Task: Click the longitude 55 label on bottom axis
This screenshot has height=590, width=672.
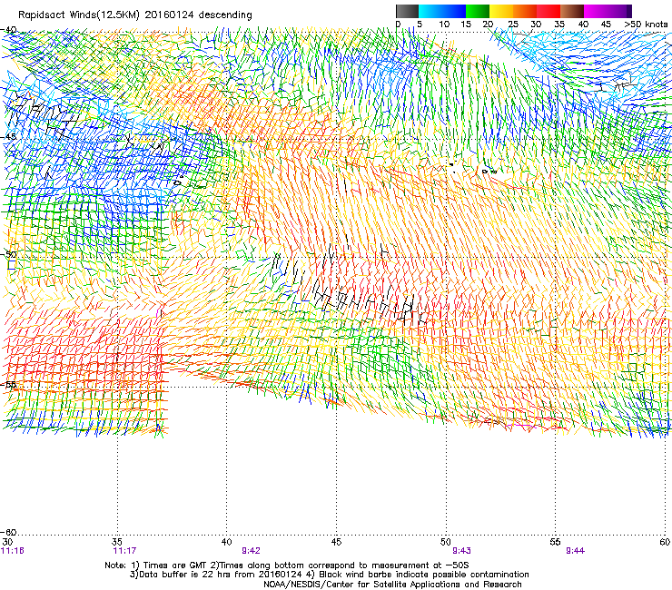Action: 556,542
